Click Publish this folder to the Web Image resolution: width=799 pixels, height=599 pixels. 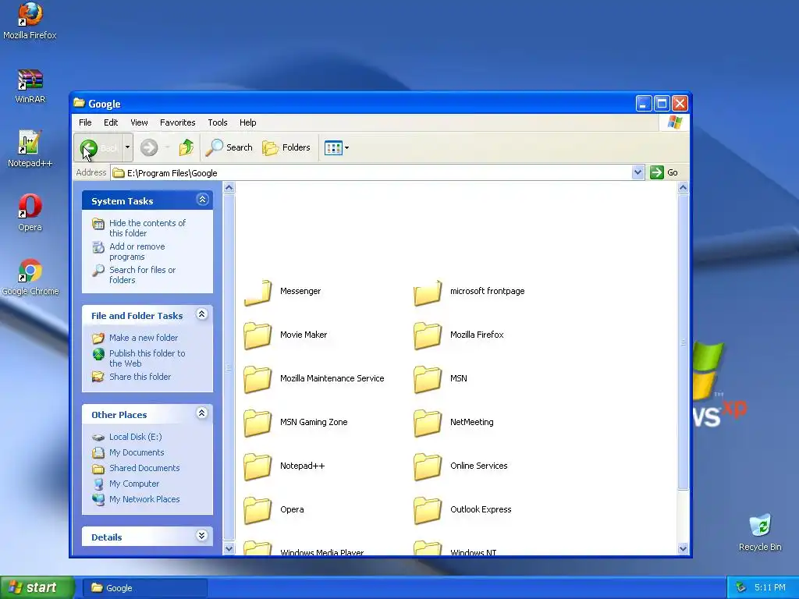(x=147, y=358)
